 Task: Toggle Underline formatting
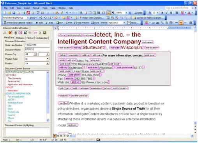[x=171, y=13]
